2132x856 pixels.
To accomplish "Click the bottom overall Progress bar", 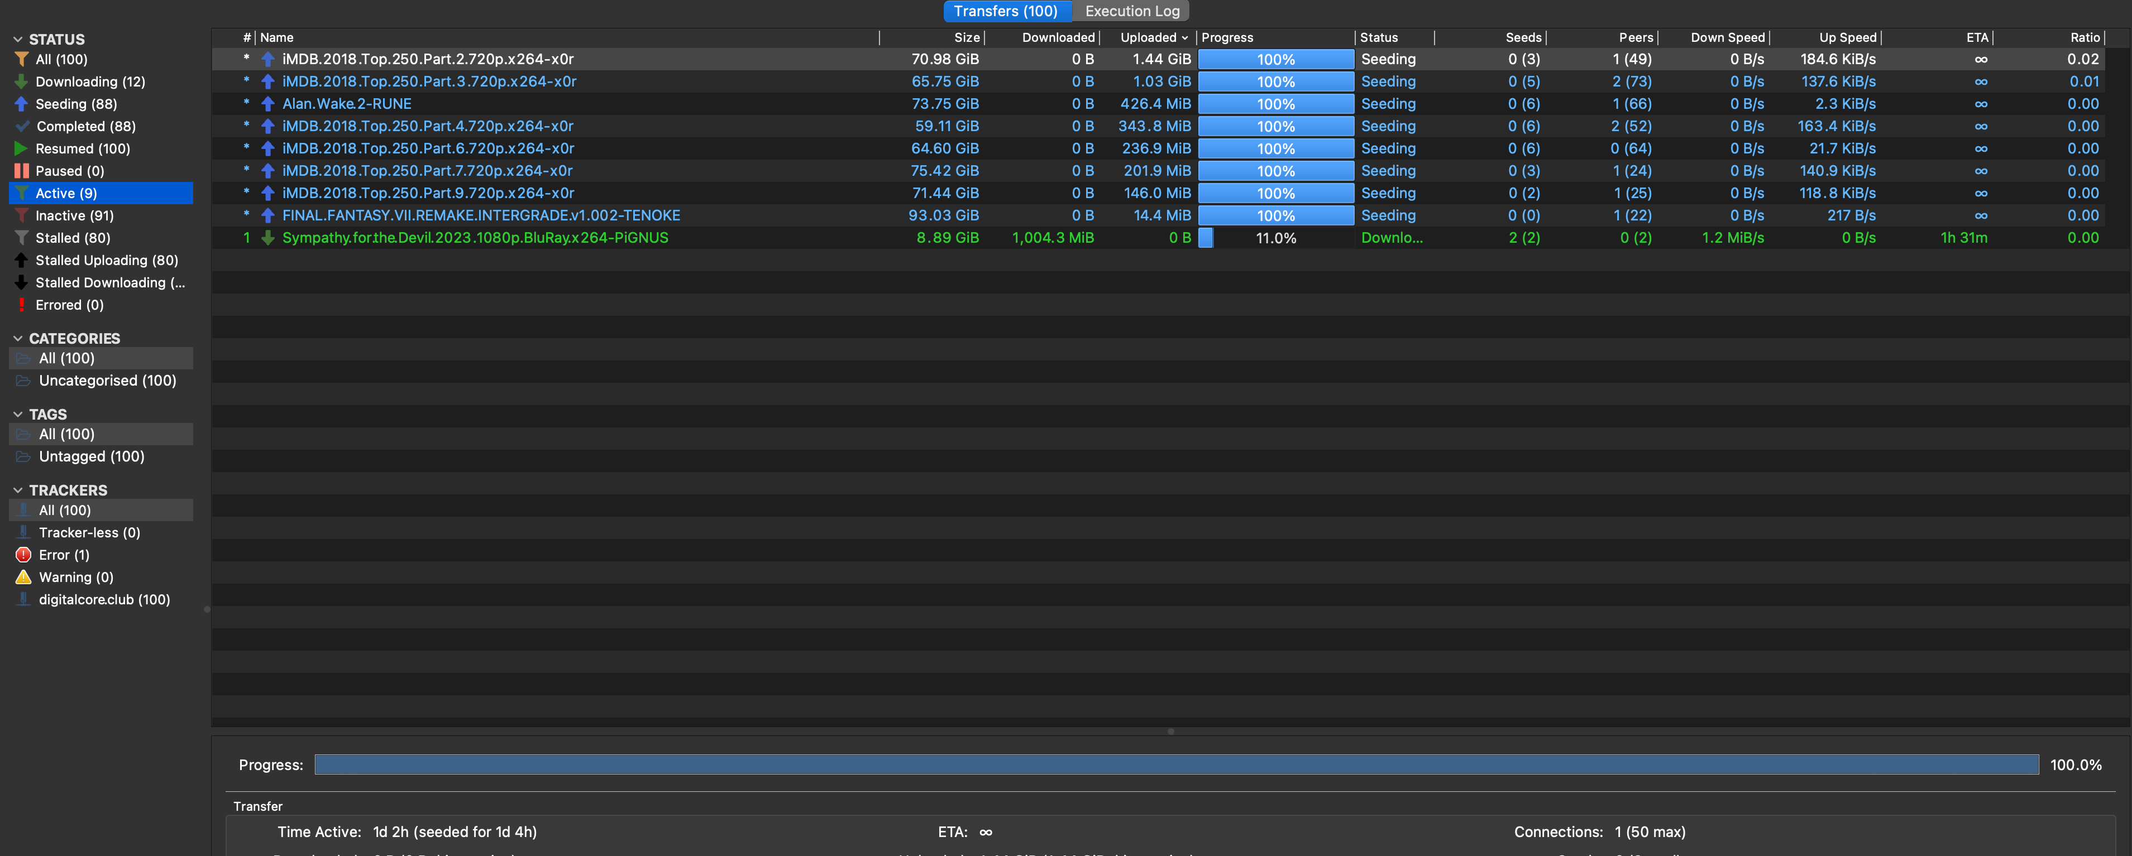I will [x=1175, y=765].
